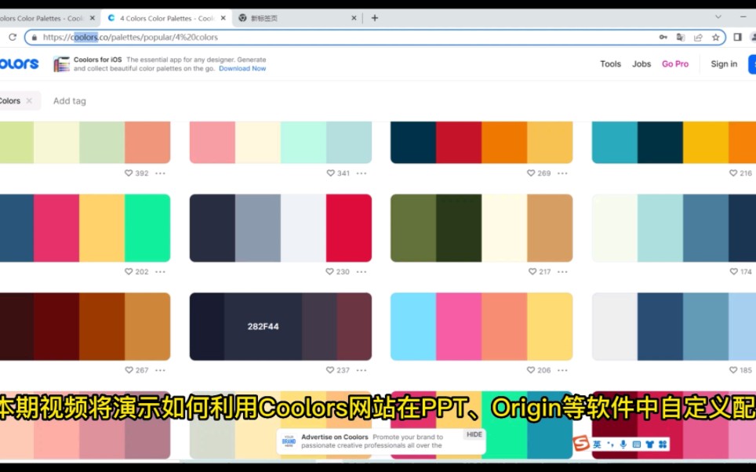The width and height of the screenshot is (756, 472).
Task: Bookmark this page with the star icon
Action: pos(715,37)
